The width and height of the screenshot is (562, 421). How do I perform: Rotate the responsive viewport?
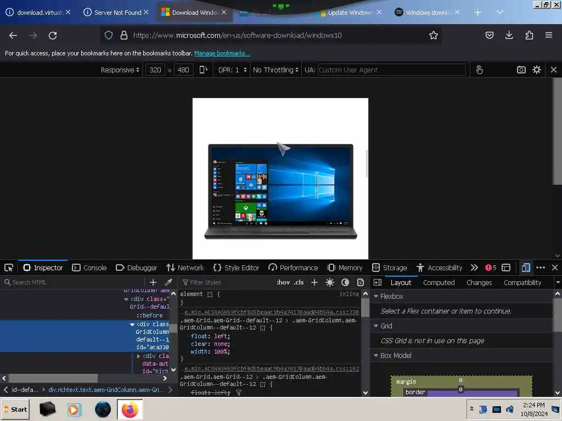[203, 70]
